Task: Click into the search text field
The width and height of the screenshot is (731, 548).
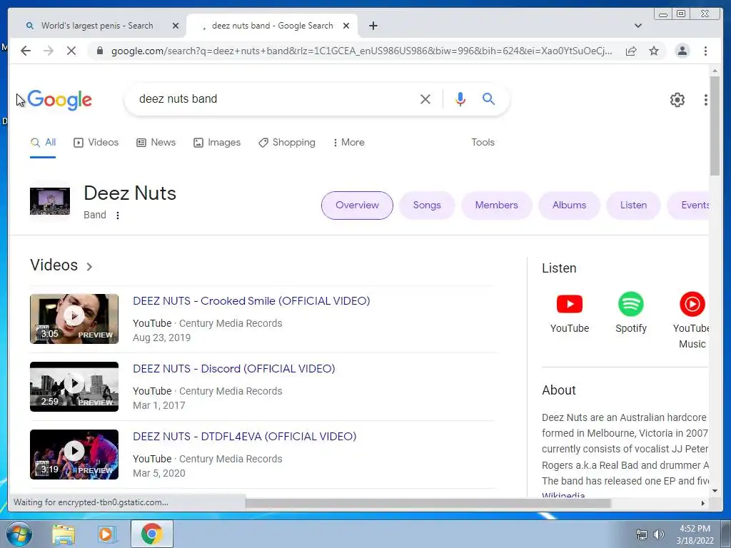Action: pyautogui.click(x=275, y=98)
